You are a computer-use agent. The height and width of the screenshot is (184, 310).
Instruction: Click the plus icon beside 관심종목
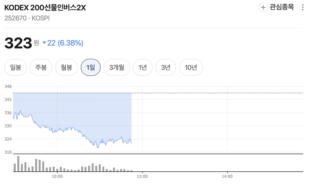[x=263, y=7]
